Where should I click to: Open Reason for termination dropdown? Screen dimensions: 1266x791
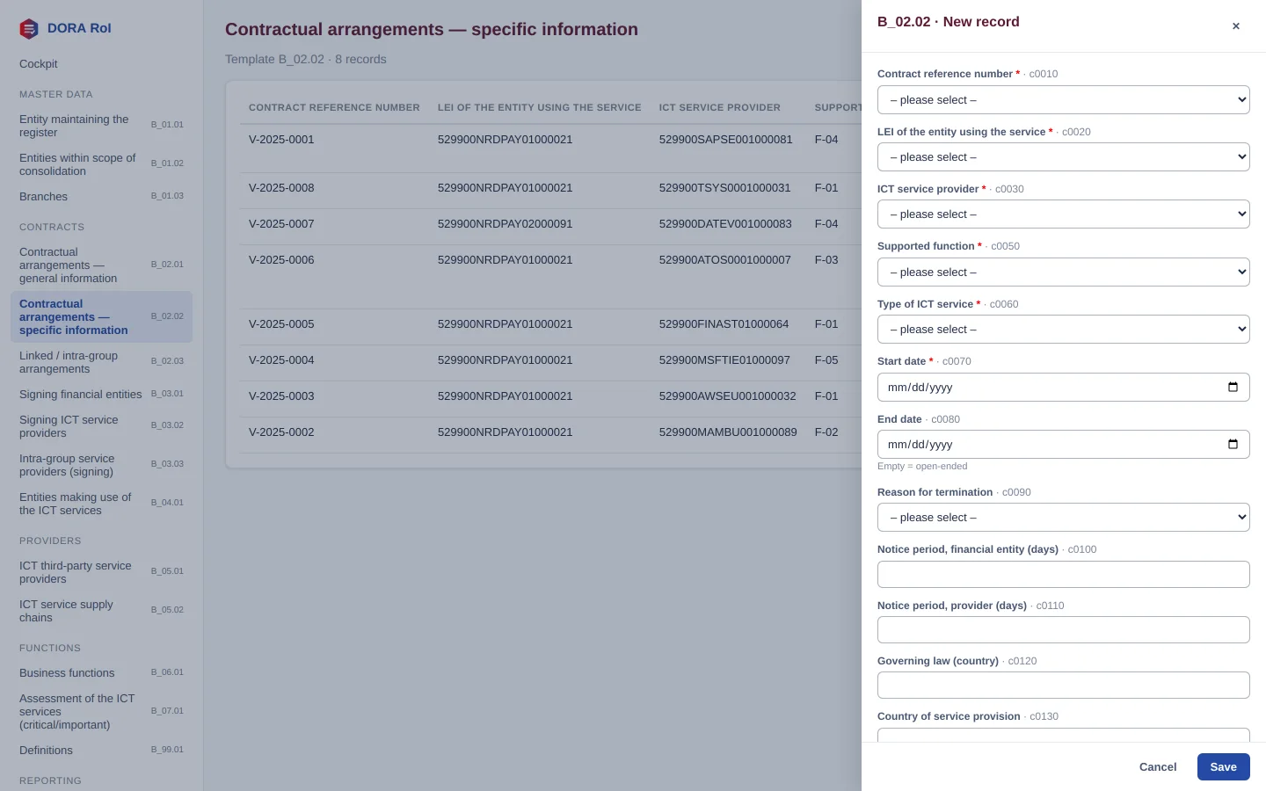click(x=1064, y=518)
